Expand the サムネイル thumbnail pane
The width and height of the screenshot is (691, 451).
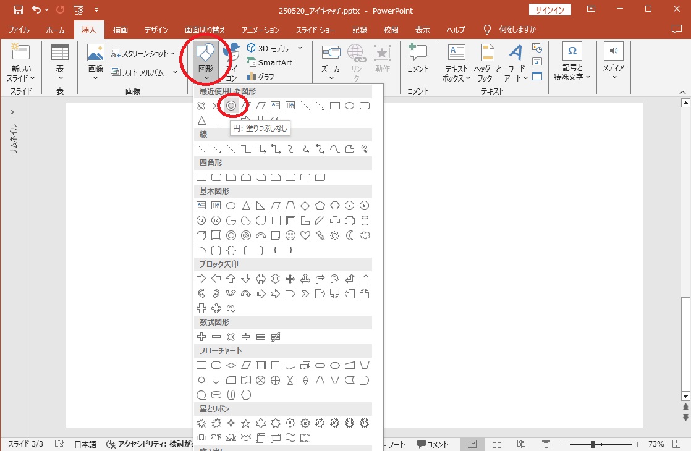coord(12,112)
